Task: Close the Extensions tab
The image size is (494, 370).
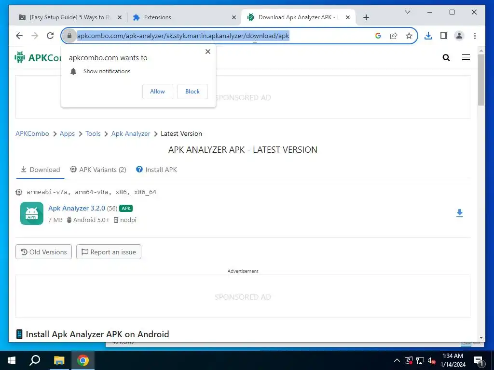Action: pos(234,17)
